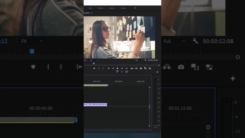Click the blue playhead on sharp monitor scrubber

94,63
